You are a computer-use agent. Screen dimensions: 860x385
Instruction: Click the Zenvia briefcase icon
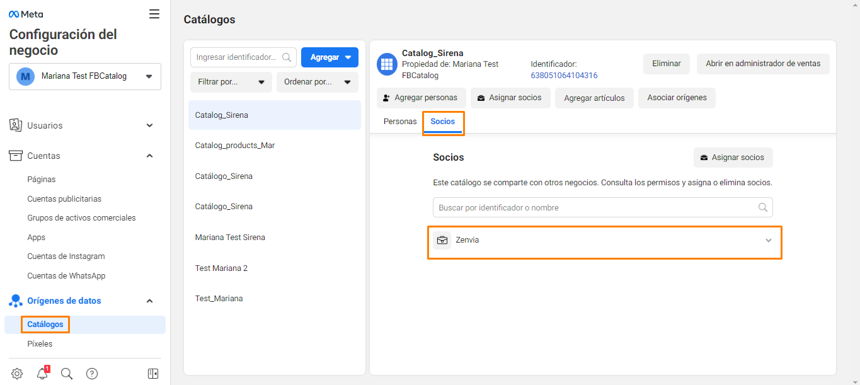click(442, 240)
